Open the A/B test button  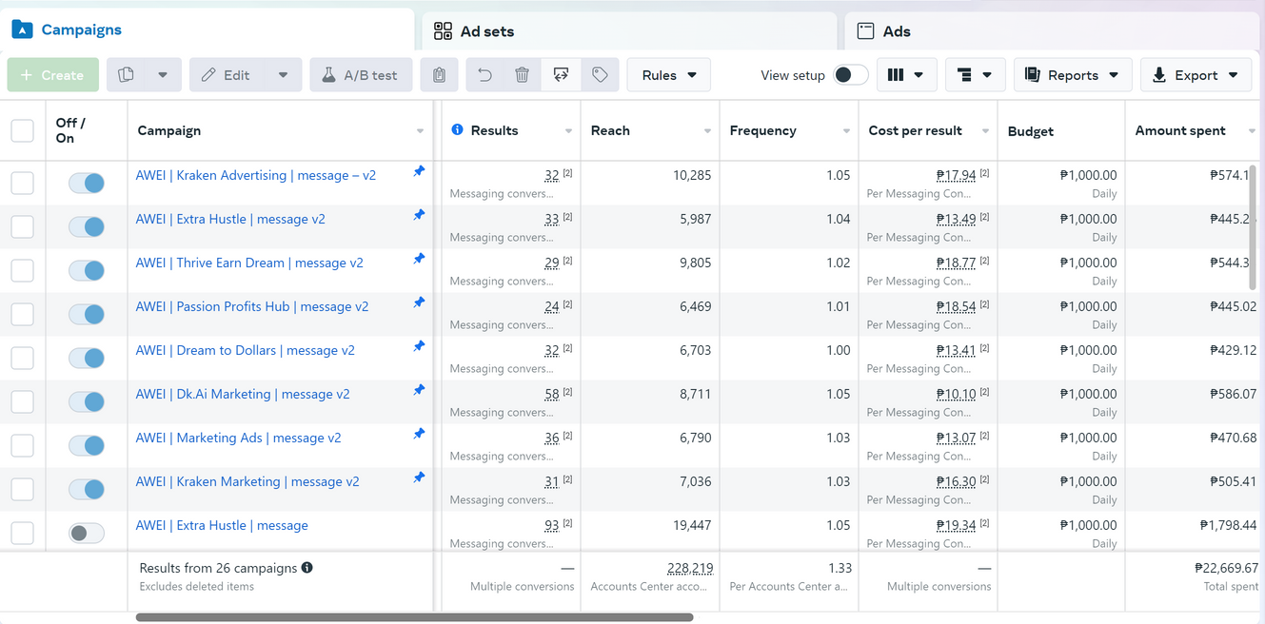361,75
